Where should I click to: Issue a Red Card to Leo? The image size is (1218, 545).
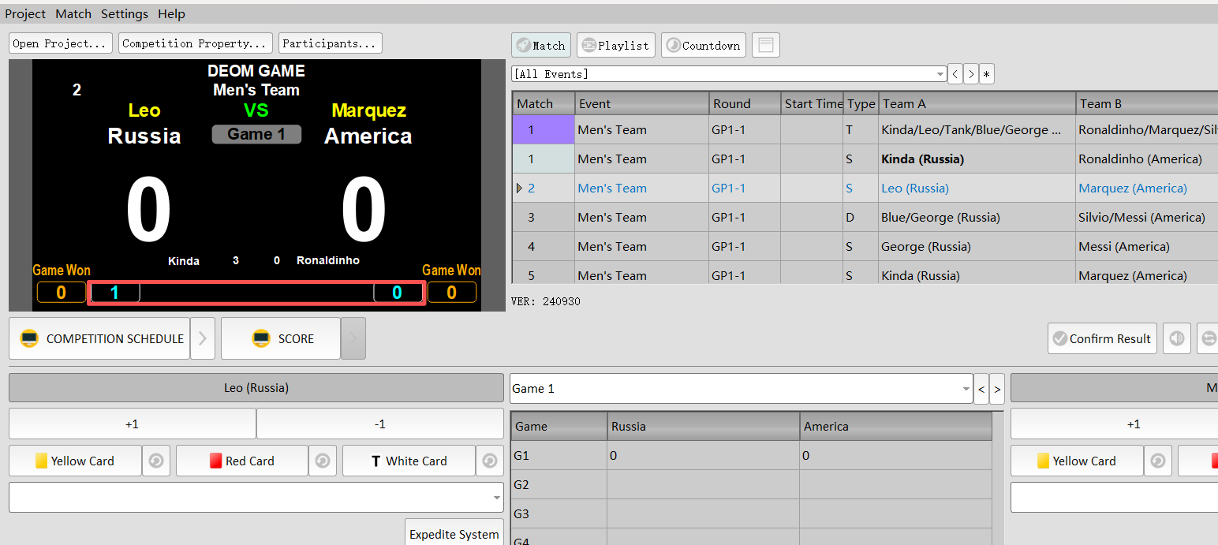point(241,461)
